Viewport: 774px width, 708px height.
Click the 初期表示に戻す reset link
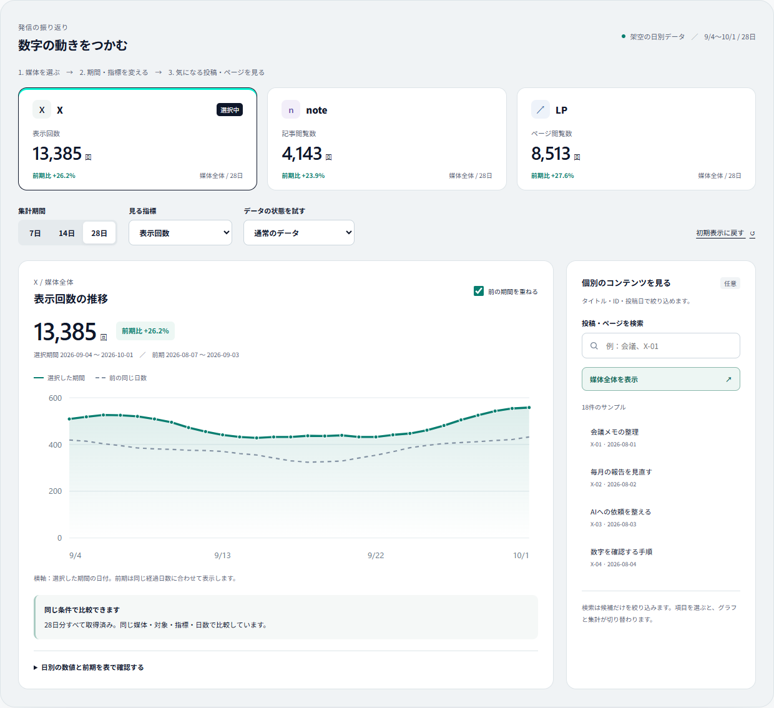point(725,233)
